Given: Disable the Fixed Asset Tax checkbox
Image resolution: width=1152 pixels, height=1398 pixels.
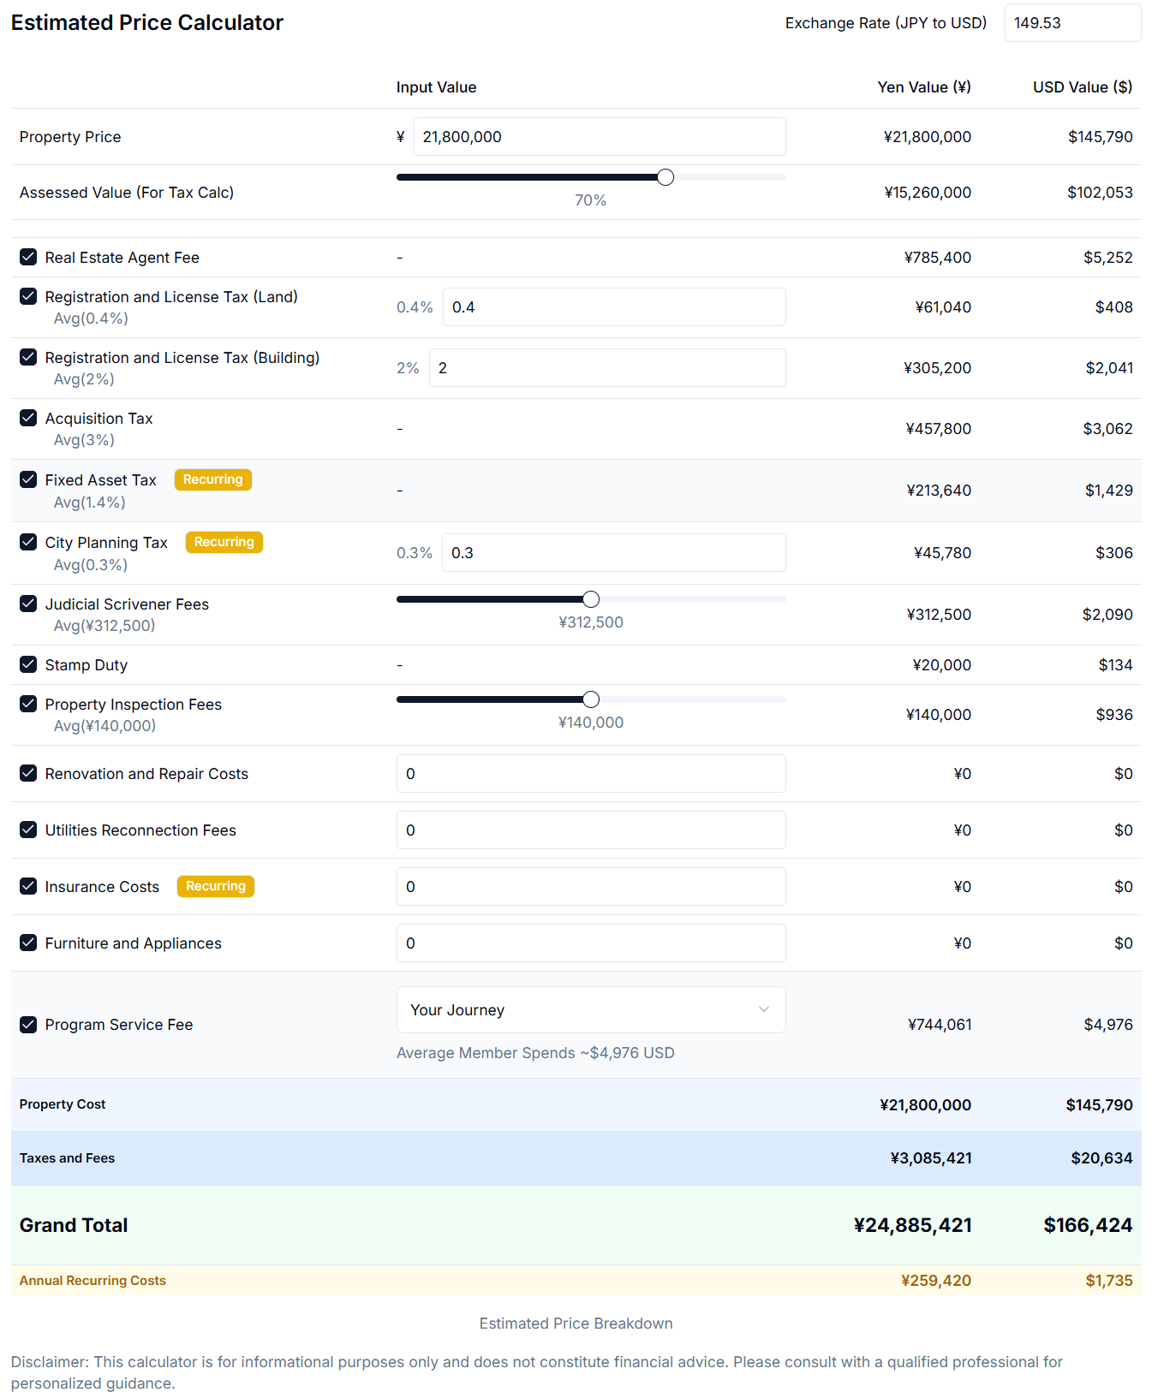Looking at the screenshot, I should click(28, 479).
